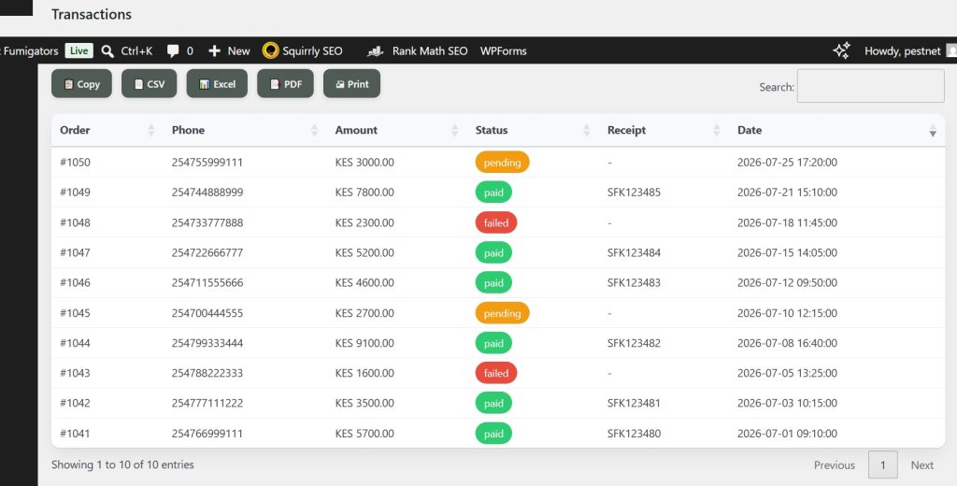Select order #1045 cell

coord(75,313)
